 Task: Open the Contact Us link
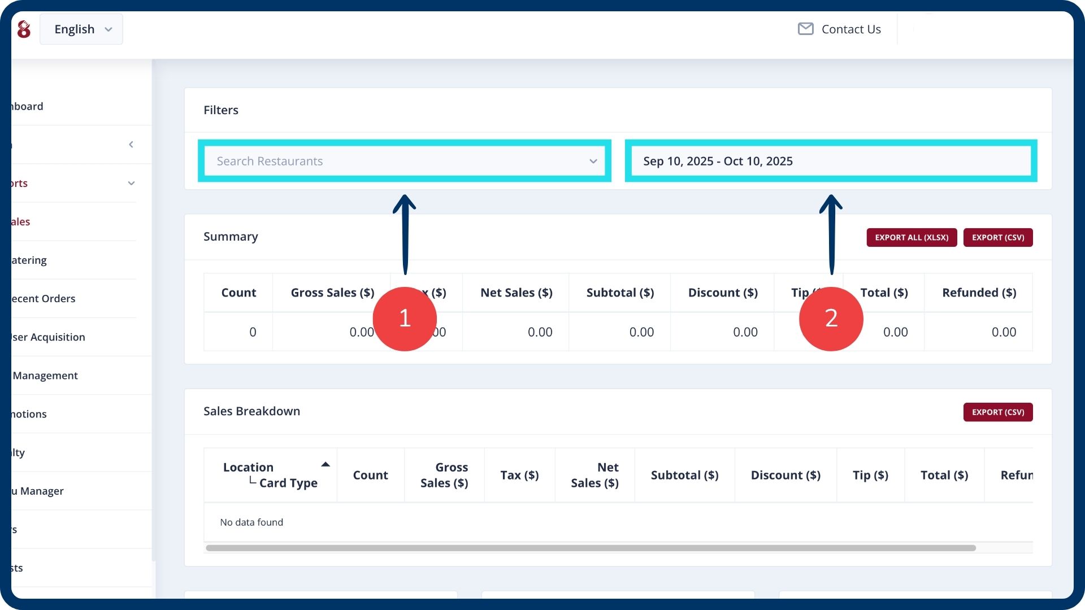(850, 29)
